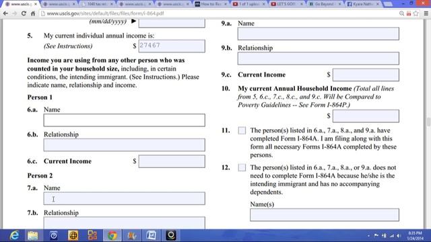The image size is (431, 242).
Task: Switch to the Kyara Facebook tab
Action: click(363, 4)
